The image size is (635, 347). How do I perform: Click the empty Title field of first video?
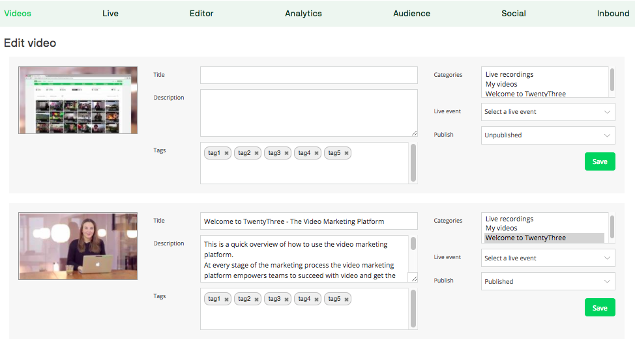(x=308, y=76)
